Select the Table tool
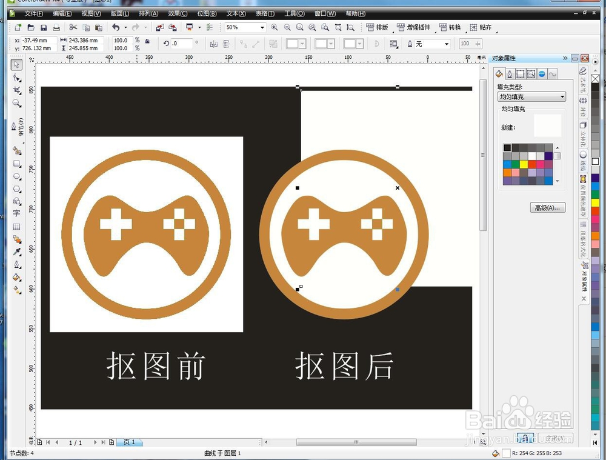Image resolution: width=606 pixels, height=460 pixels. [16, 227]
